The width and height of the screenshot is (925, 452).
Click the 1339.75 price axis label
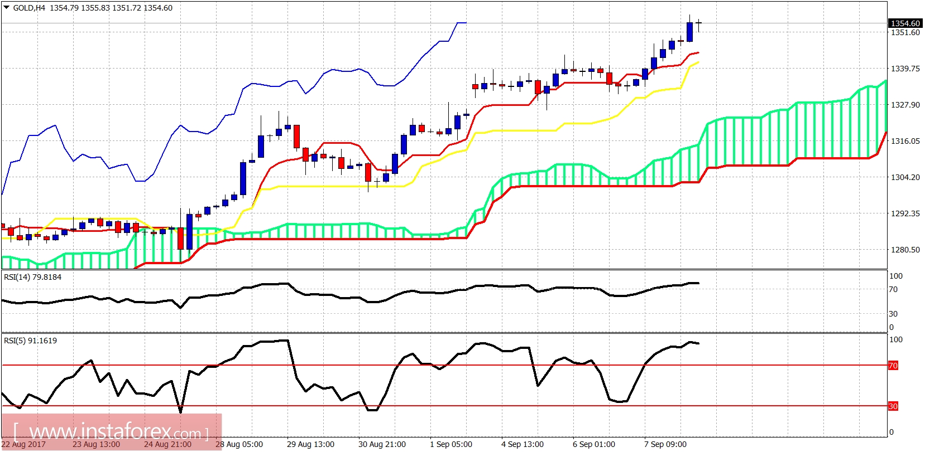(x=905, y=69)
